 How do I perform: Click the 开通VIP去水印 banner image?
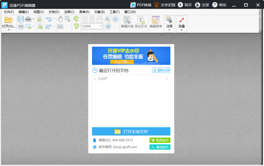(x=131, y=56)
